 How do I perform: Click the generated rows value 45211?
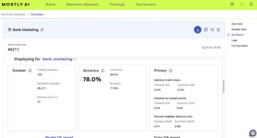13,49
